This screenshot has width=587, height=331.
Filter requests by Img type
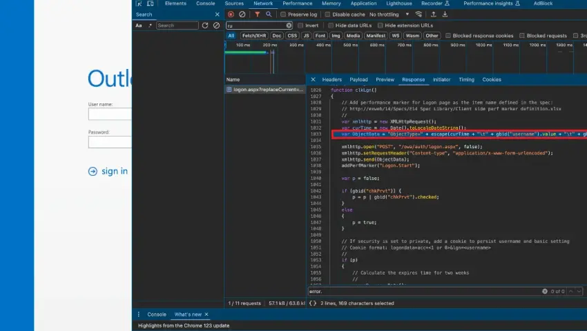pyautogui.click(x=336, y=36)
